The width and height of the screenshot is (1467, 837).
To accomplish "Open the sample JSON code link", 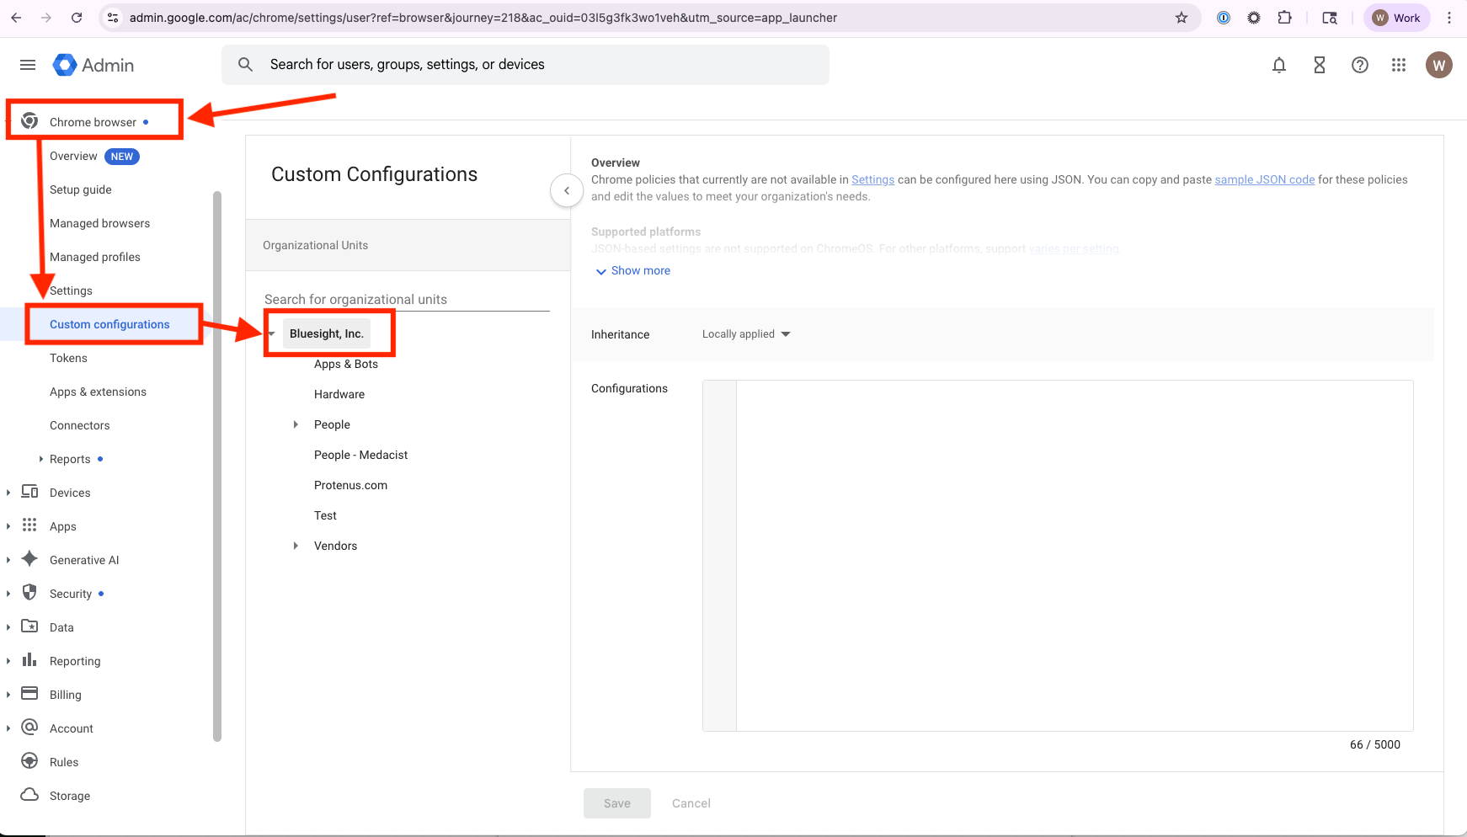I will pos(1264,179).
